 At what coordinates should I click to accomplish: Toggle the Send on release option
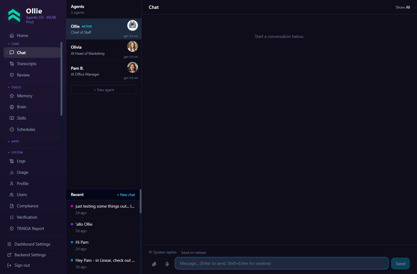point(194,253)
